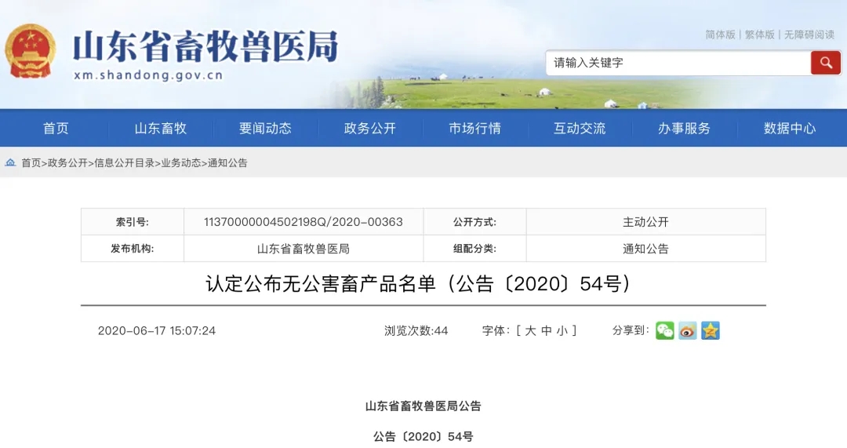Click the red search magnifier button
The height and width of the screenshot is (448, 847).
(825, 63)
